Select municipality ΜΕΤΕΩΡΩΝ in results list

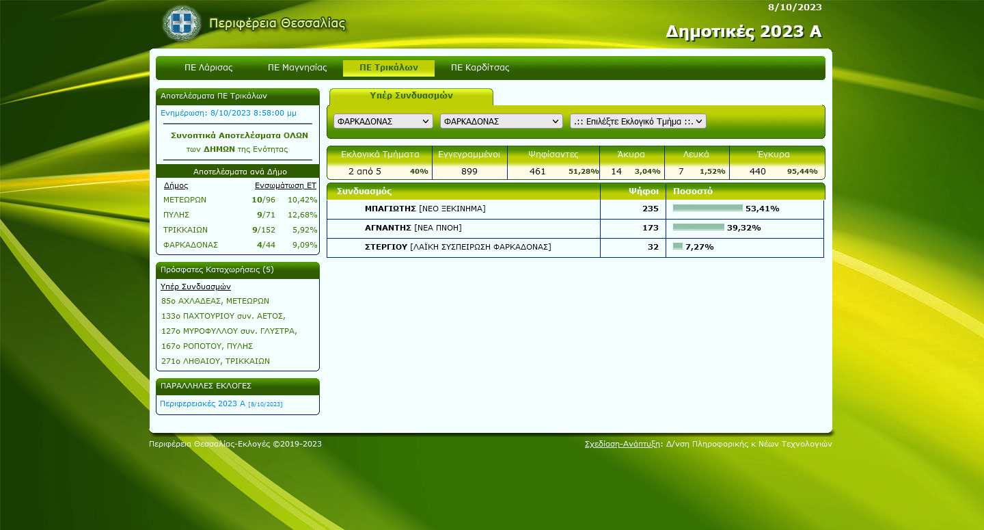184,200
